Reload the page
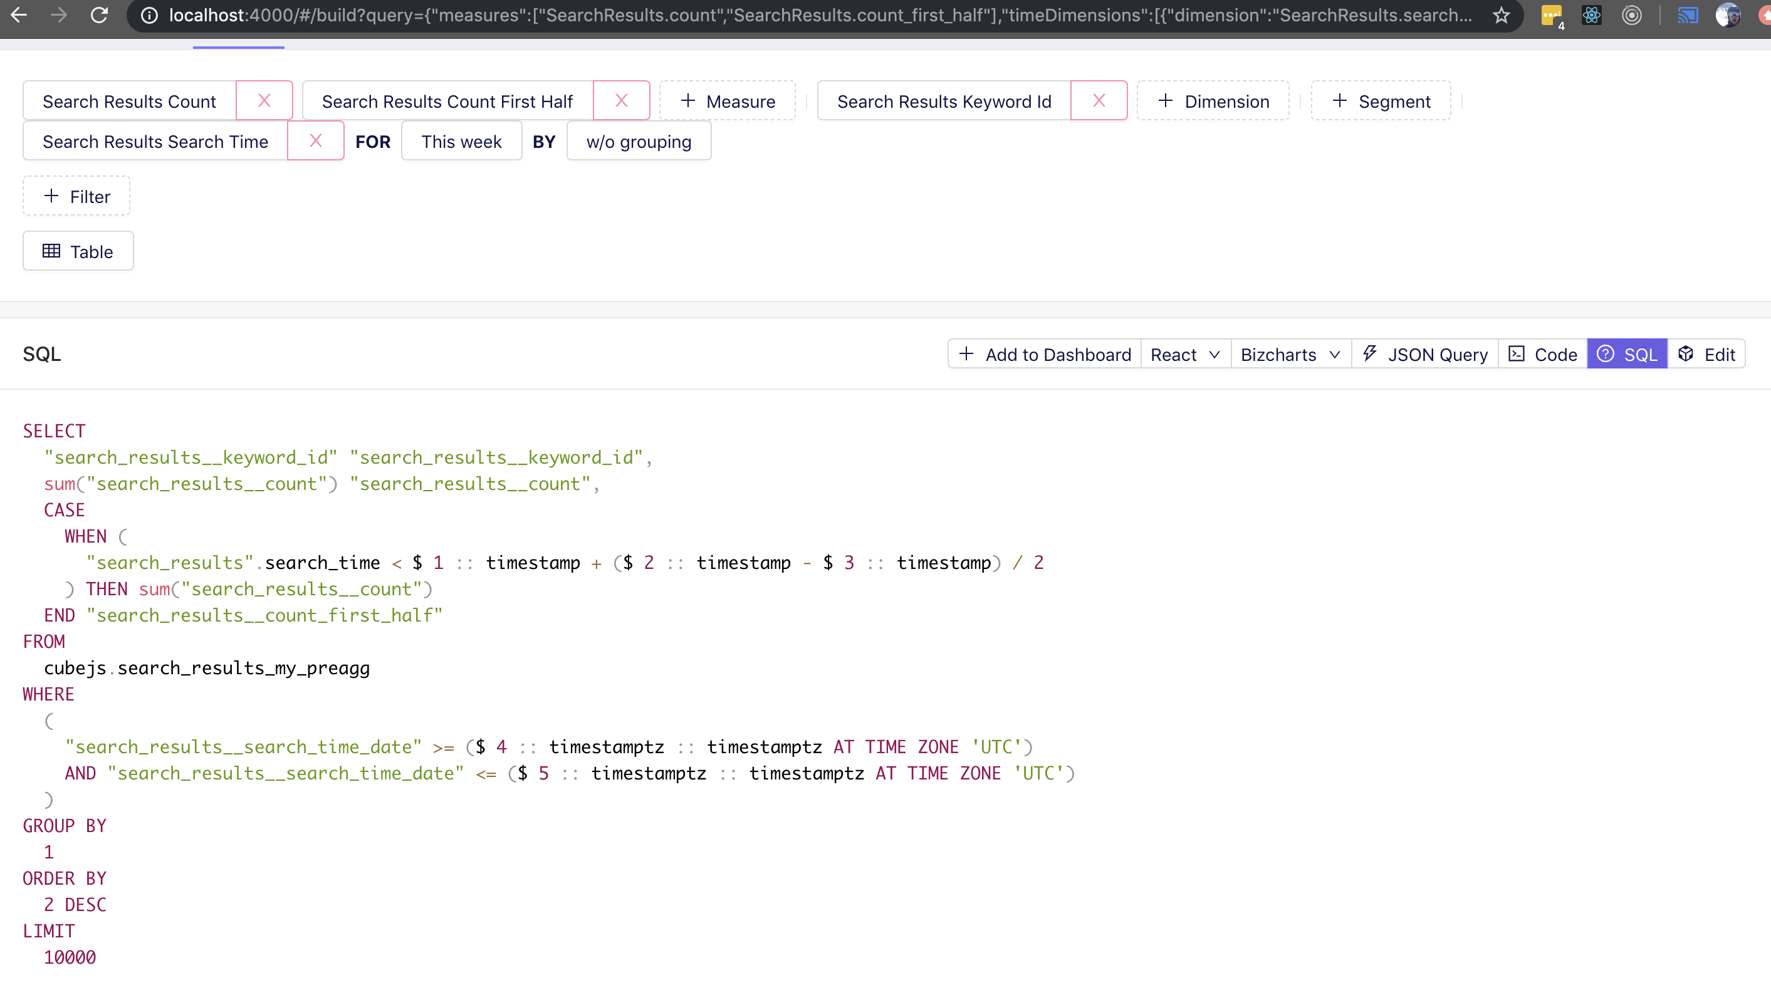This screenshot has height=985, width=1771. point(99,14)
